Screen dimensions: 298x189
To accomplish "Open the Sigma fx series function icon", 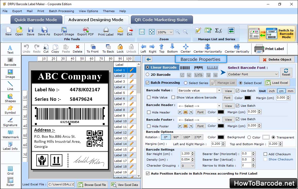I will coord(218,30).
